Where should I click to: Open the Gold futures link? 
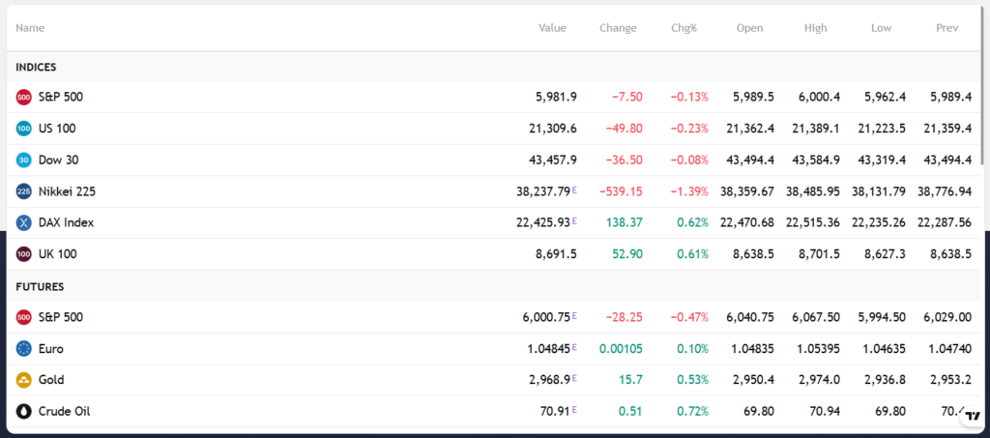[51, 380]
